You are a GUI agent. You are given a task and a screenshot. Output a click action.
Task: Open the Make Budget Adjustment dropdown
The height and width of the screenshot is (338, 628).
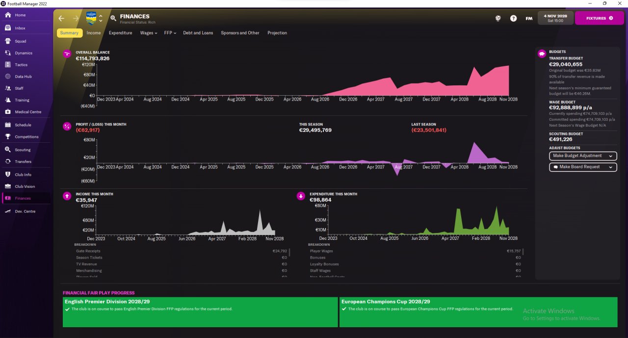[x=583, y=156]
